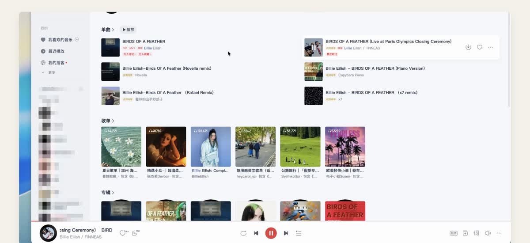Add current song to playlist icon

[465, 233]
